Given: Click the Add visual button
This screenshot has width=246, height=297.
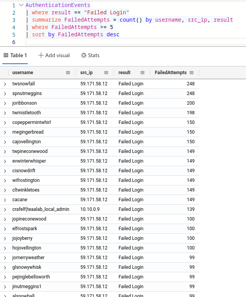Looking at the screenshot, I should coord(54,55).
